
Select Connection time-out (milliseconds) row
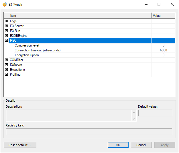pyautogui.click(x=38, y=50)
